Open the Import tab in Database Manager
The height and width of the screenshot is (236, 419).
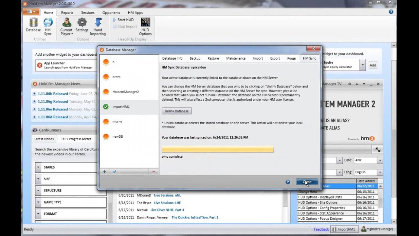258,58
